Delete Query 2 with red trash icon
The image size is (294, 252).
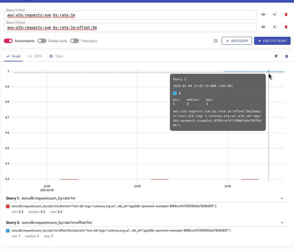286,27
